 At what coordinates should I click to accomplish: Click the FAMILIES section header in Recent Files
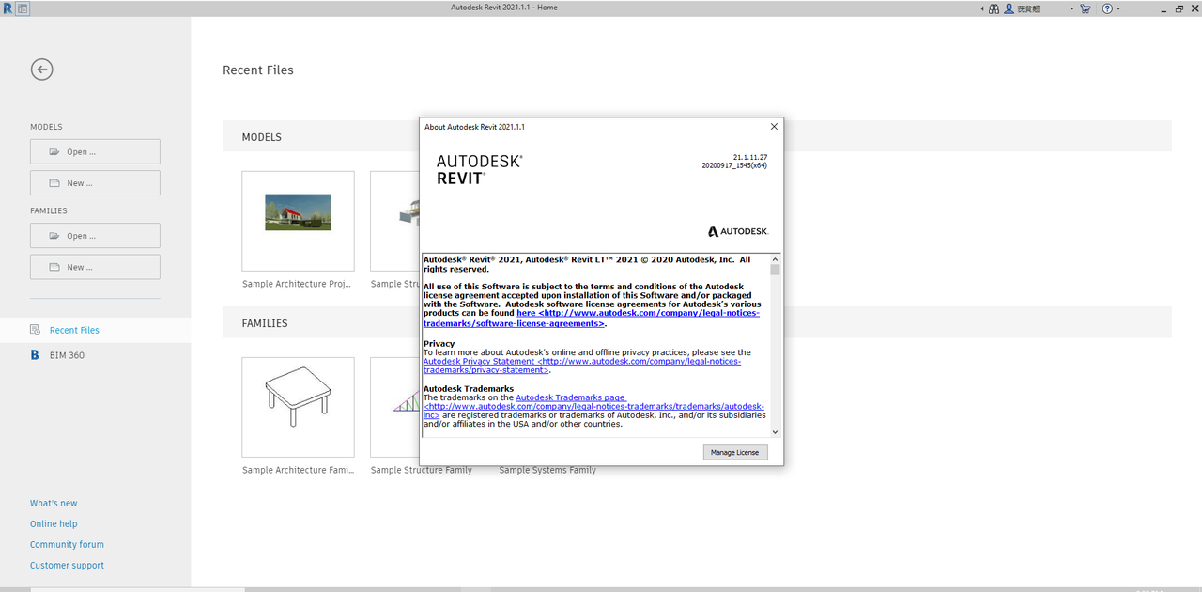point(265,323)
